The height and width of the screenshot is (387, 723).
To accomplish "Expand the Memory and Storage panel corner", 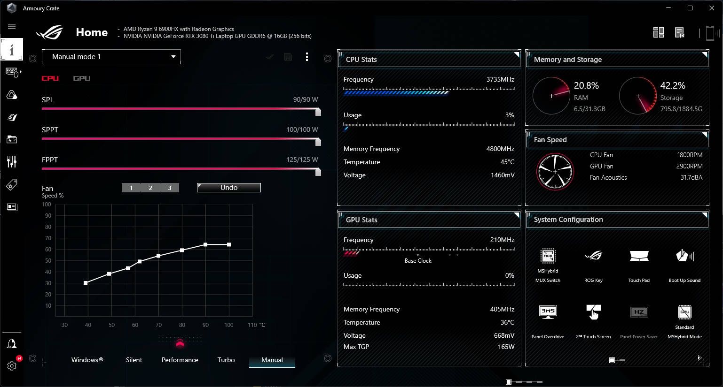I will (705, 54).
